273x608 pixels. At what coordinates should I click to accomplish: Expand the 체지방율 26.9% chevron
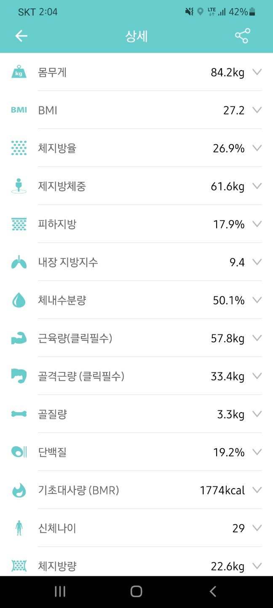pos(257,148)
